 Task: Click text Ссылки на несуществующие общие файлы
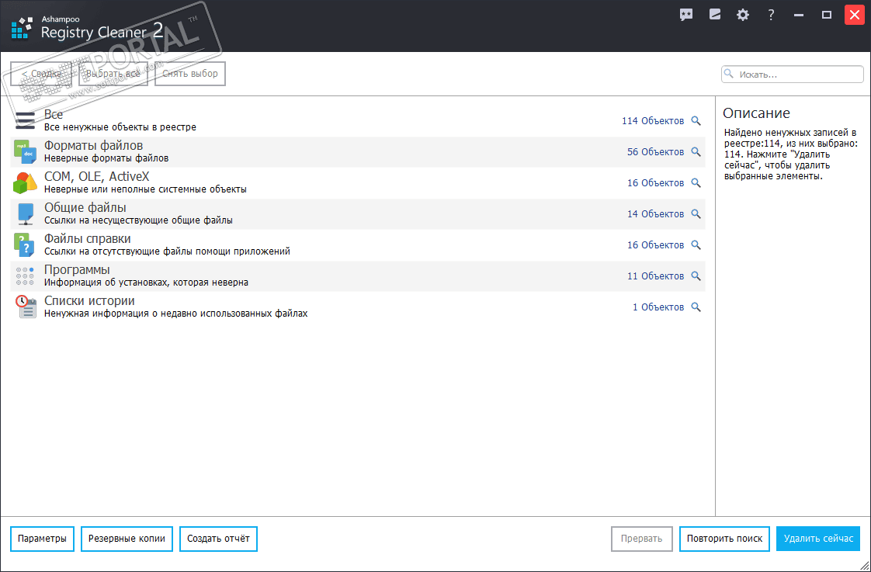[138, 220]
